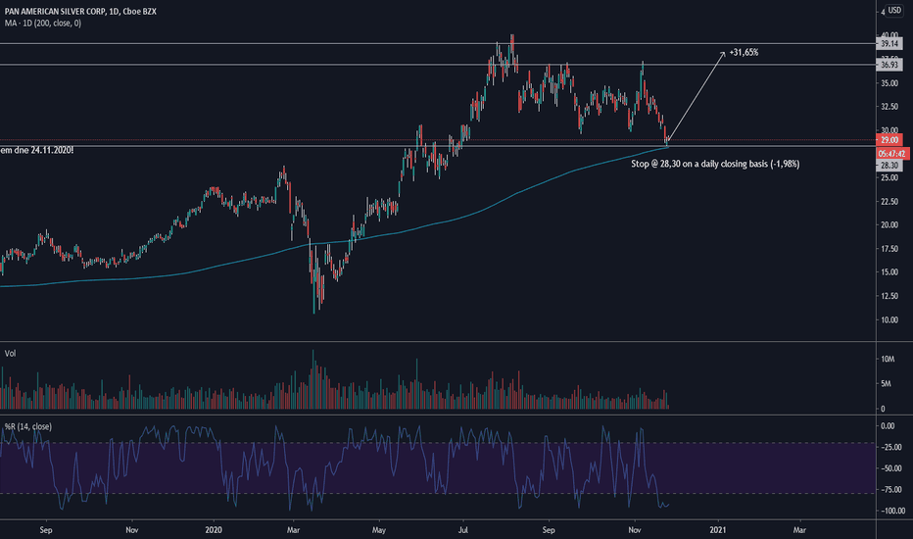Click the 22.50 price axis label
Image resolution: width=913 pixels, height=539 pixels.
click(x=889, y=202)
